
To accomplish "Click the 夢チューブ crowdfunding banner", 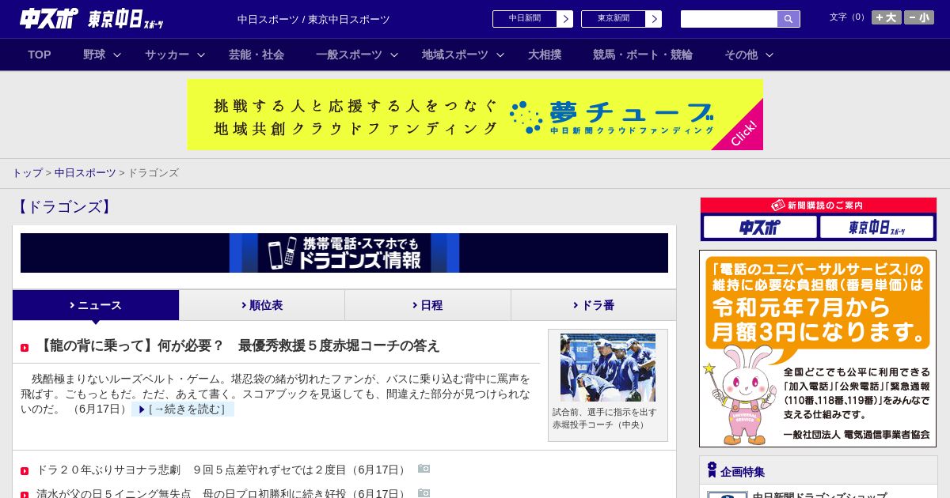I will (x=475, y=115).
